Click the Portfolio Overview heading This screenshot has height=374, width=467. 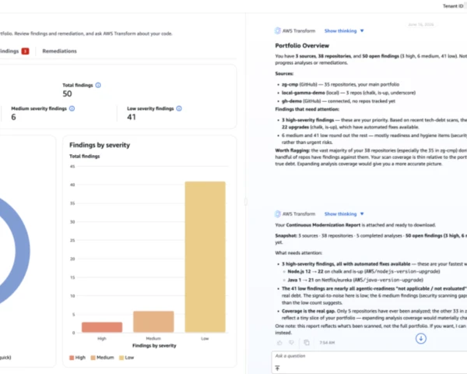[302, 46]
